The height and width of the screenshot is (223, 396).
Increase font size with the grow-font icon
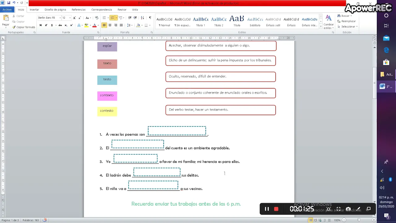(74, 18)
